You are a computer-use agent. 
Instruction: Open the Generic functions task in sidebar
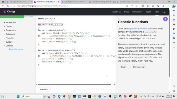tap(16, 49)
